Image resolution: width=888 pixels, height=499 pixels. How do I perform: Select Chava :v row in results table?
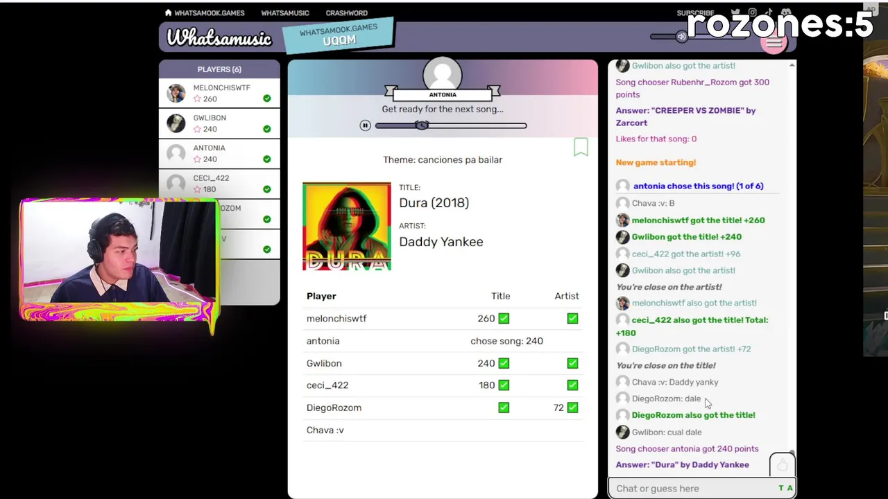point(443,430)
